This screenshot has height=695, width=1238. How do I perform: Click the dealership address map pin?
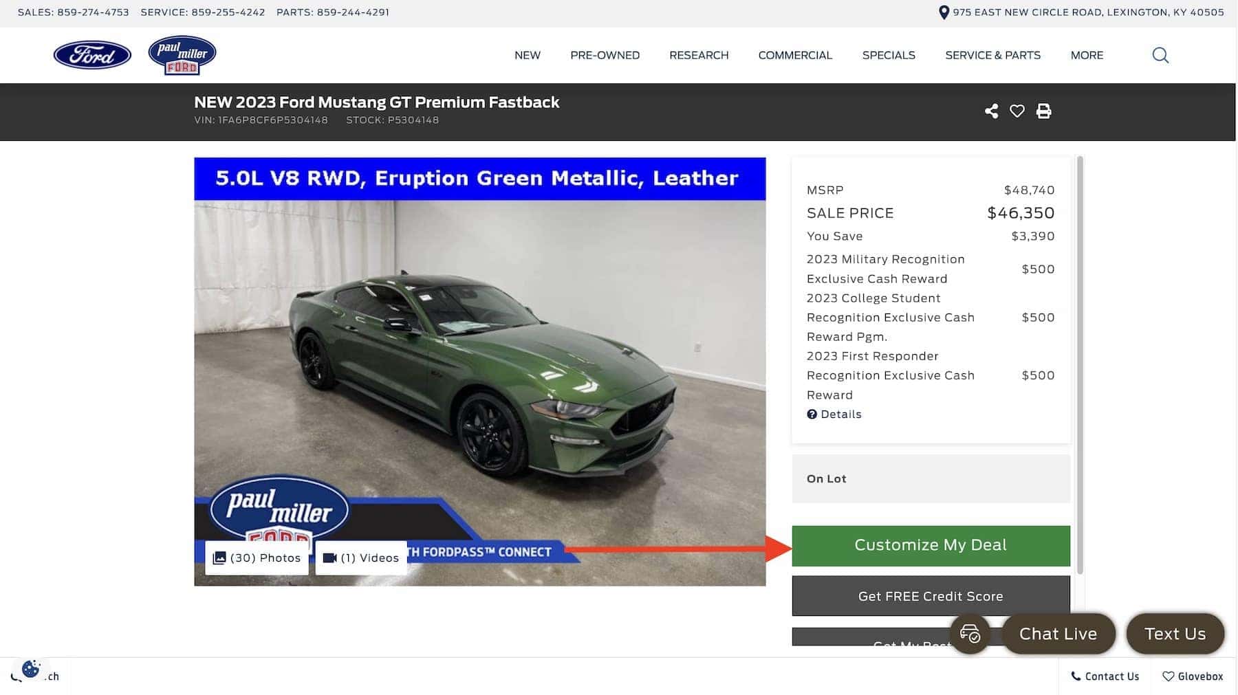click(x=944, y=12)
